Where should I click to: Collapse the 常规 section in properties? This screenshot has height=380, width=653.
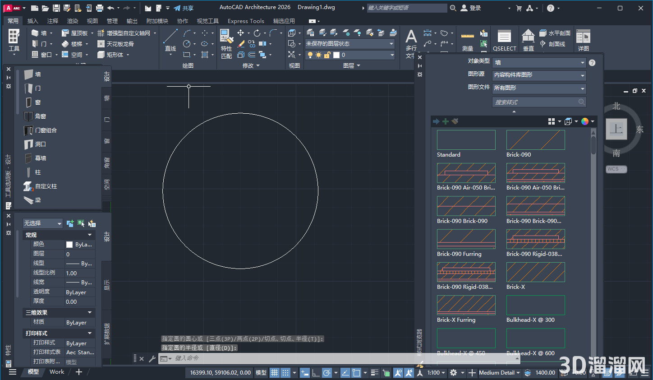click(90, 235)
